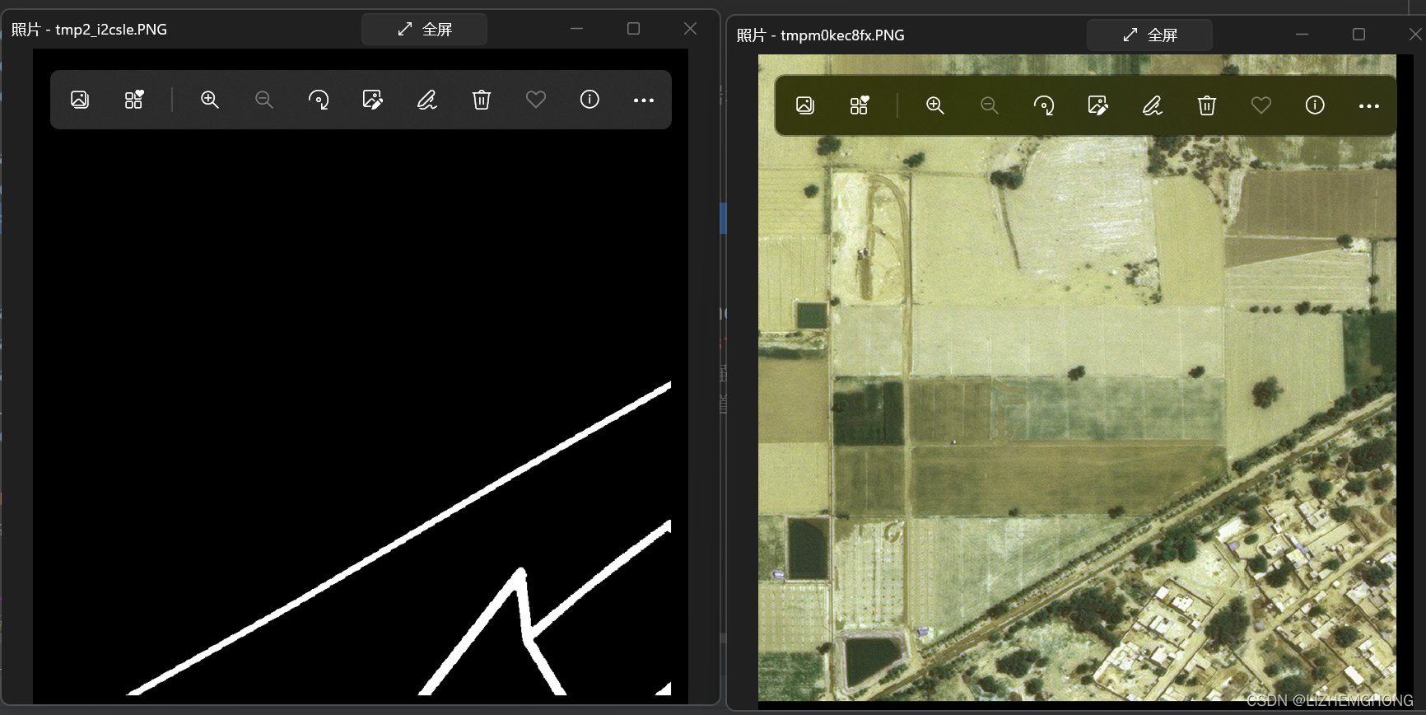Image resolution: width=1426 pixels, height=715 pixels.
Task: Rotate the tmpm0kec8fx.PNG image
Action: (1044, 105)
